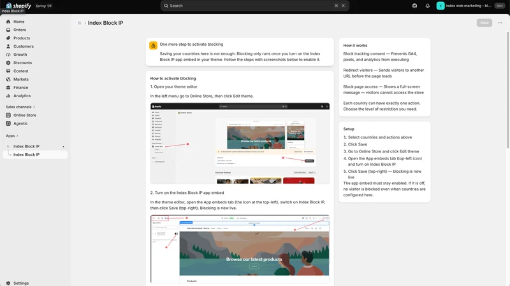Image resolution: width=510 pixels, height=286 pixels.
Task: Click the 'Setup' heading
Action: (x=349, y=129)
